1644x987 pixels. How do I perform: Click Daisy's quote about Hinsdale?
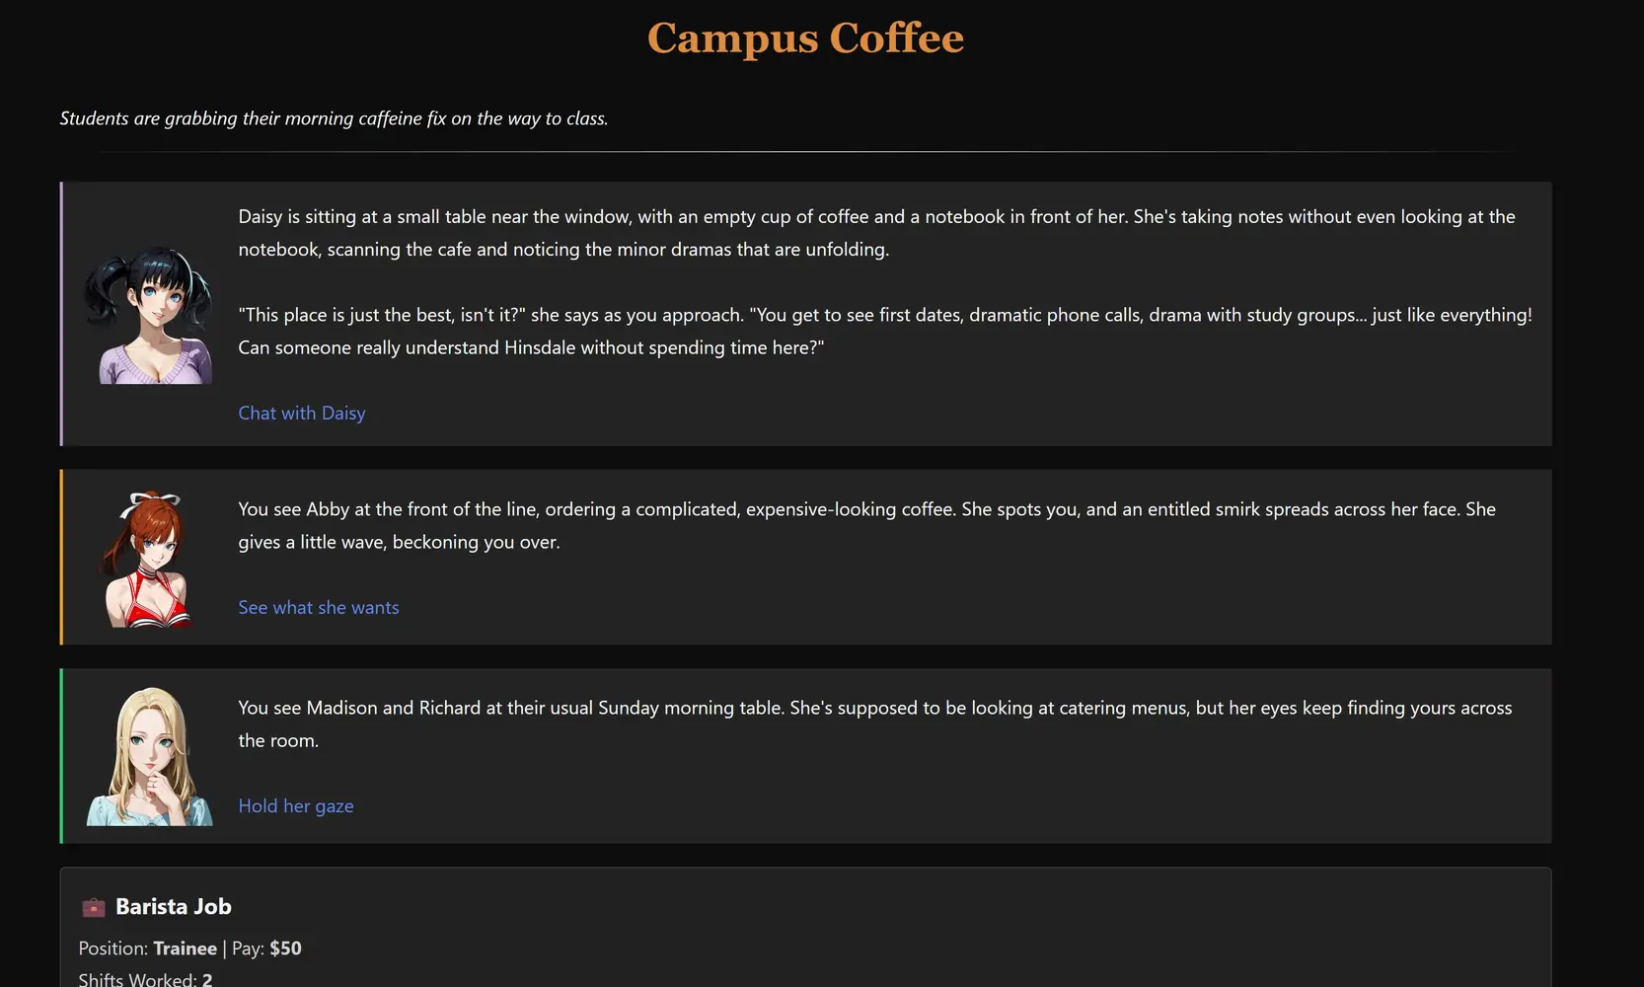884,332
